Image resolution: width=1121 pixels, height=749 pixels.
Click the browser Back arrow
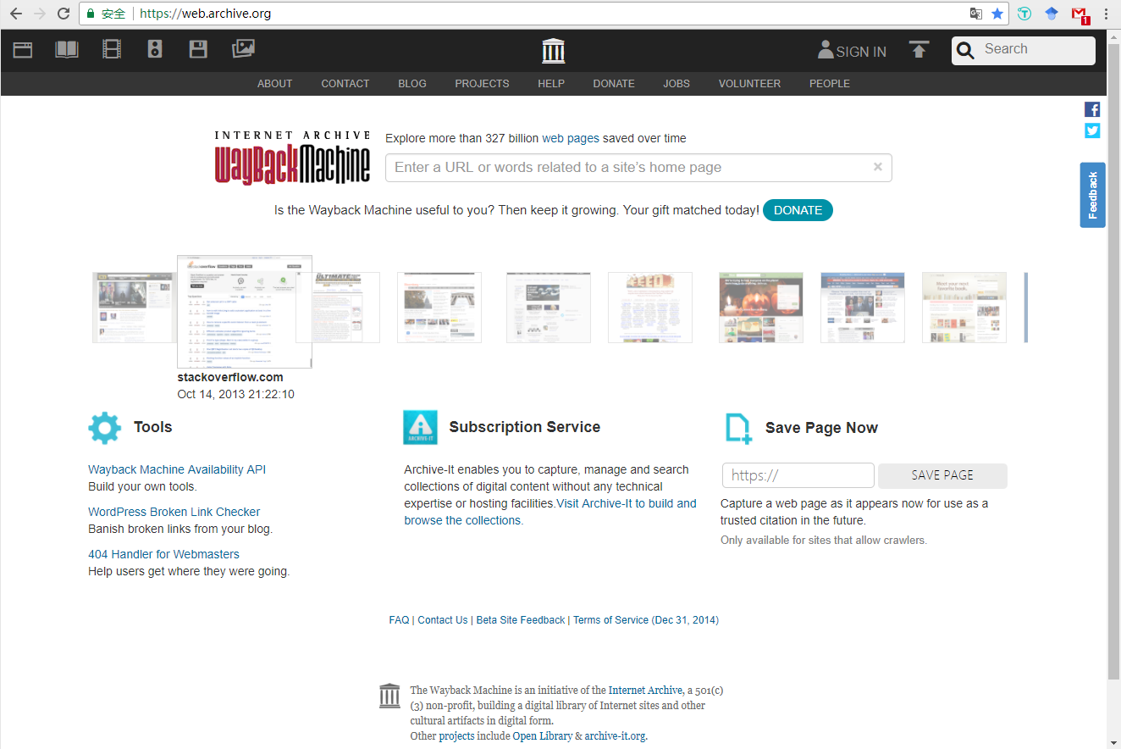16,14
